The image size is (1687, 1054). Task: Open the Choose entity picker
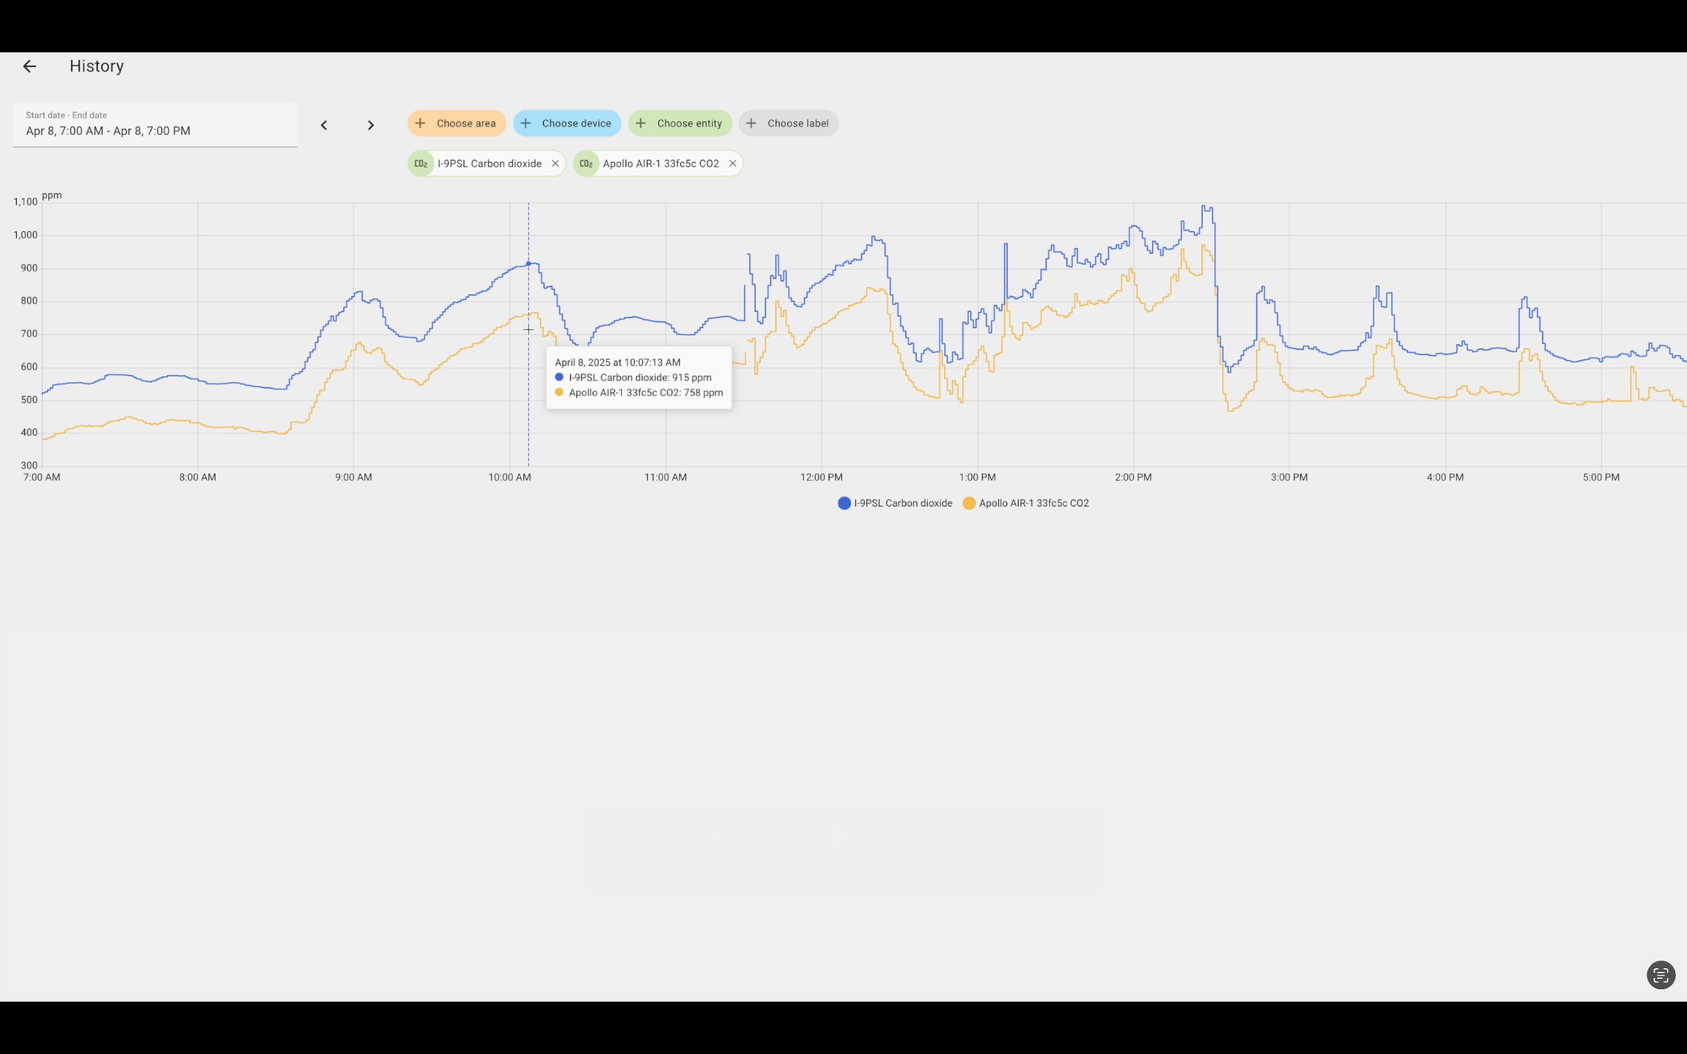point(680,123)
